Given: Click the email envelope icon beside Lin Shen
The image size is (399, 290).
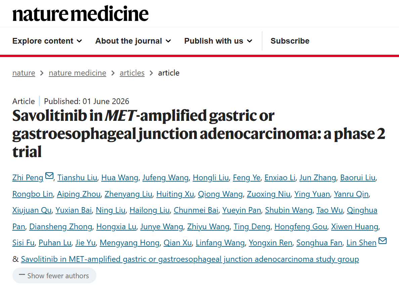Looking at the screenshot, I should [383, 241].
